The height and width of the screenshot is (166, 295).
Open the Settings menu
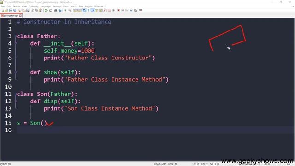57,6
